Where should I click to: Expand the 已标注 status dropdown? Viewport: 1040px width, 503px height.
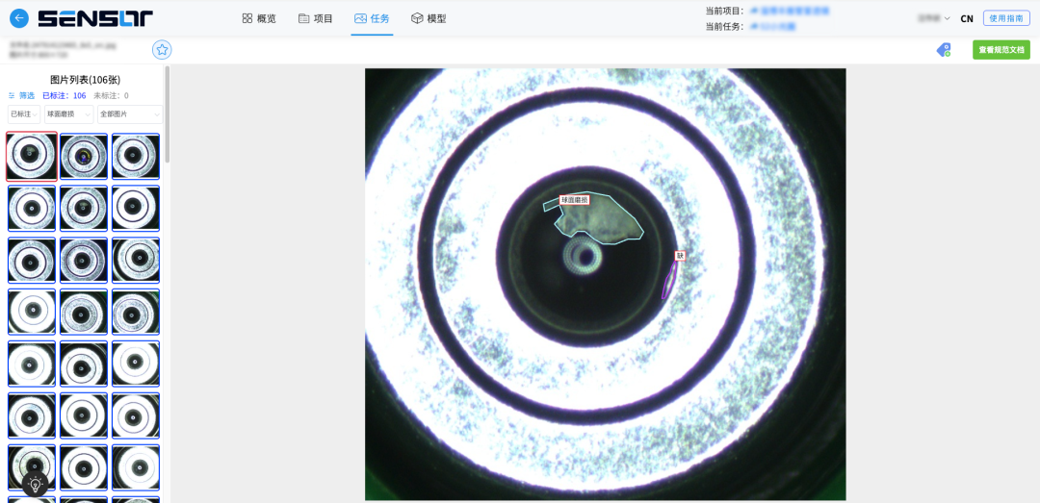(24, 114)
